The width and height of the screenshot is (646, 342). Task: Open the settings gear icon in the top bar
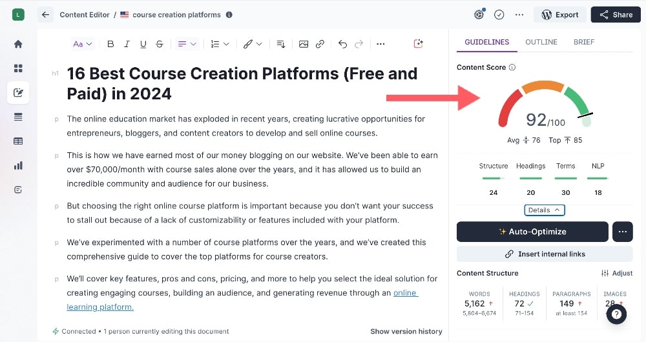(x=479, y=15)
